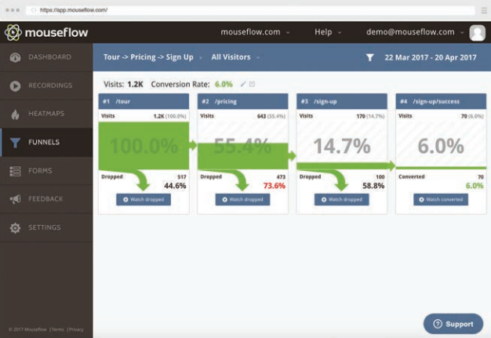
Task: Watch dropped visitors for /sign-up step
Action: click(342, 200)
